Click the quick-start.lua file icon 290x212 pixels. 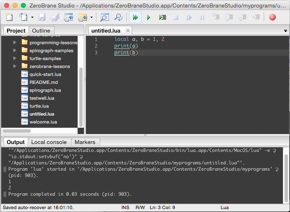coord(25,74)
